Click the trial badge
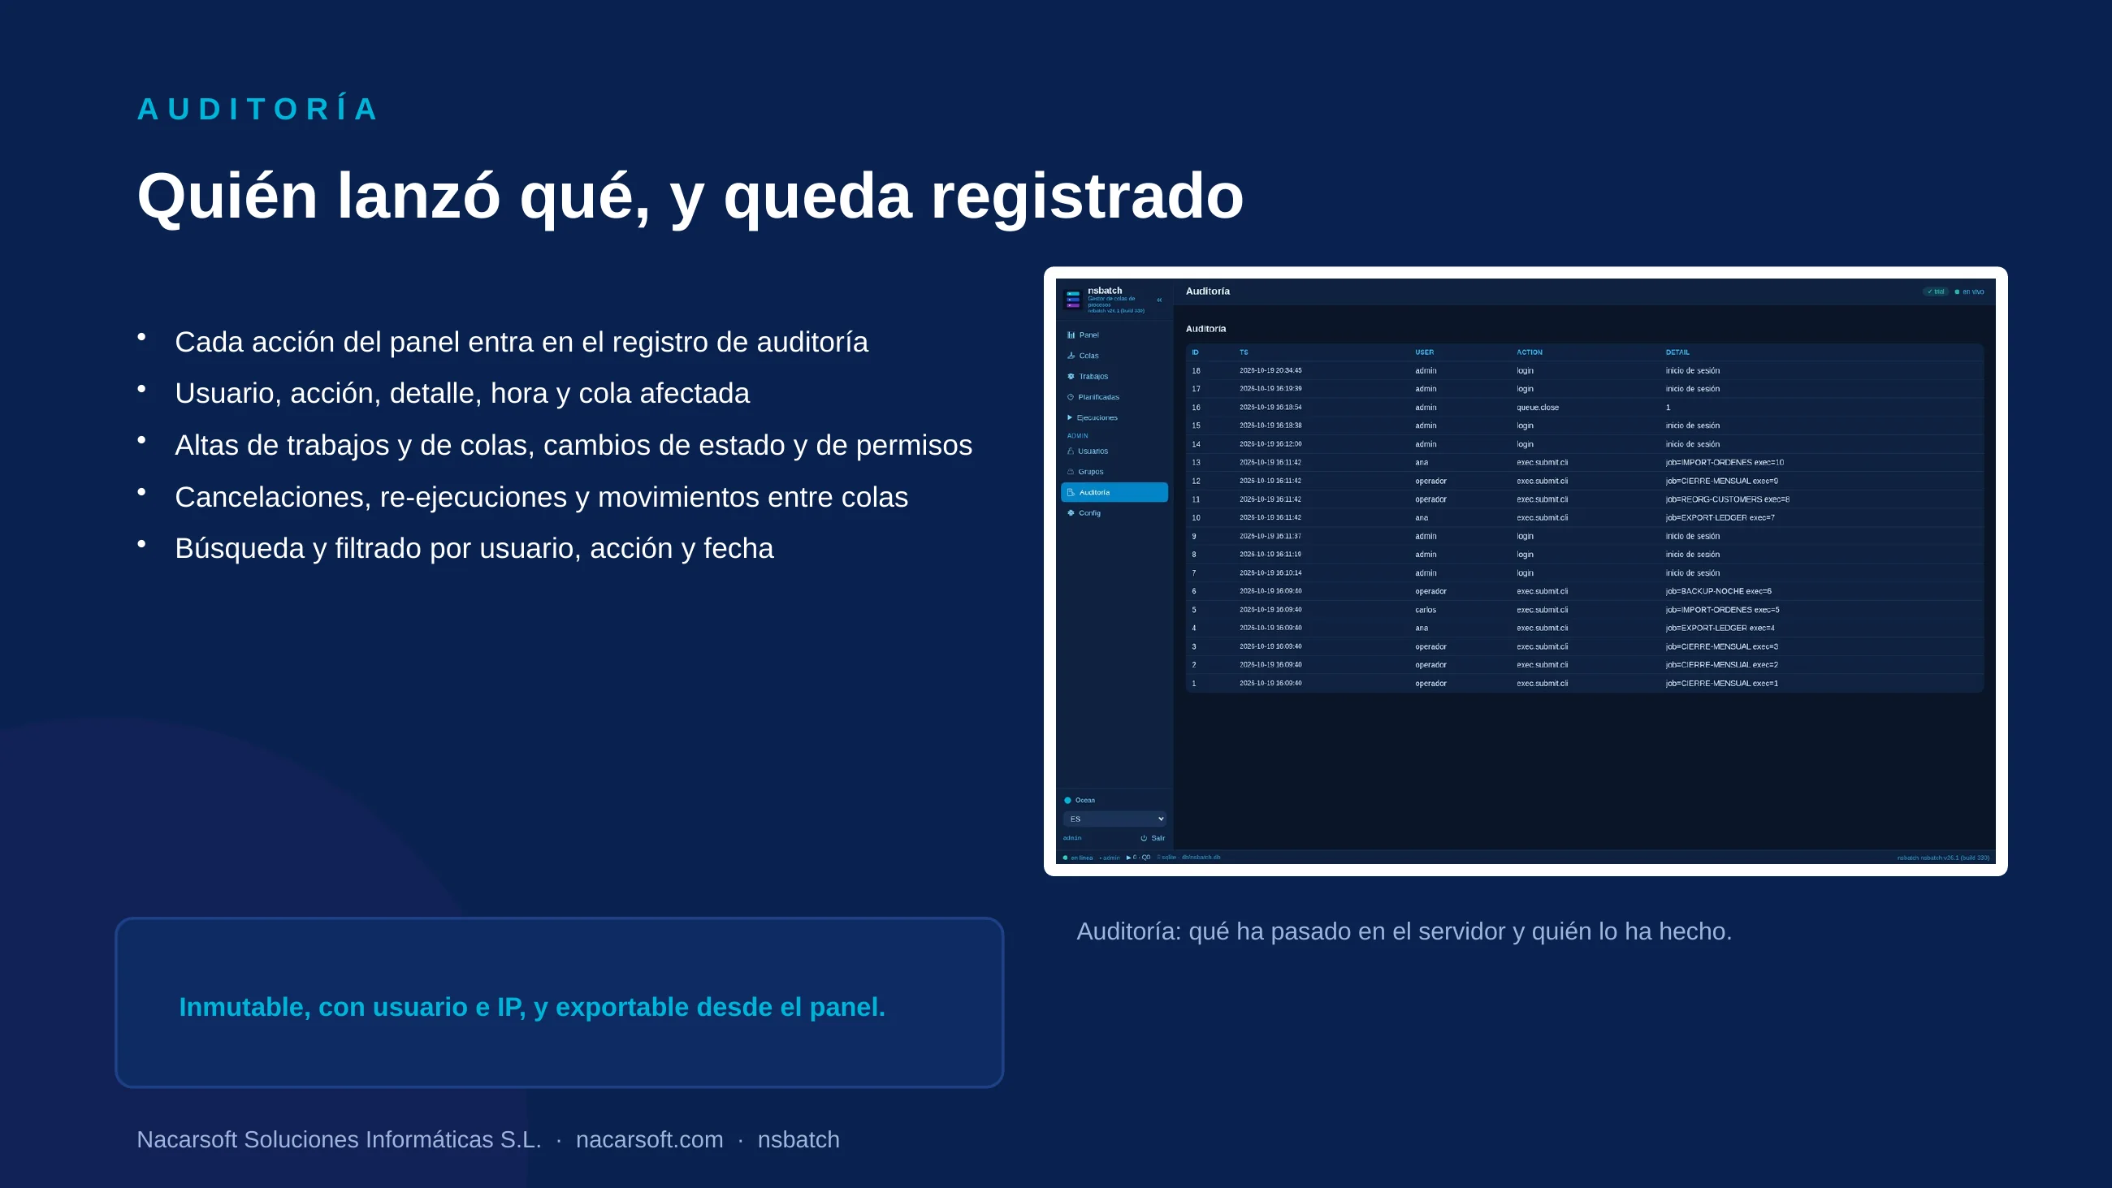The width and height of the screenshot is (2112, 1188). pos(1936,292)
